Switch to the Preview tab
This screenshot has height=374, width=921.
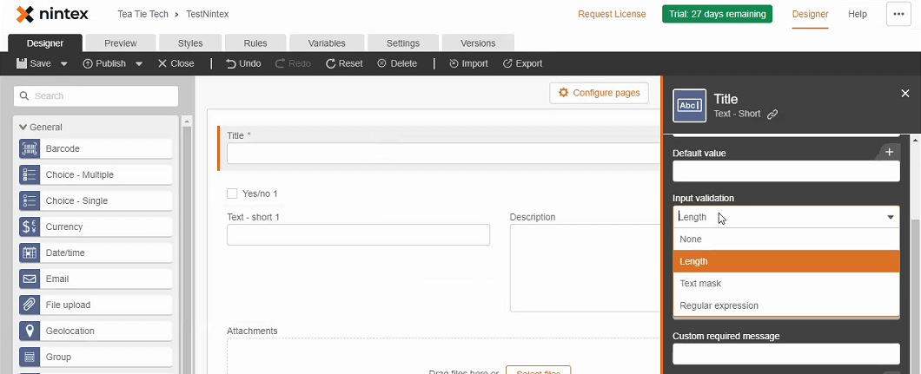click(121, 43)
